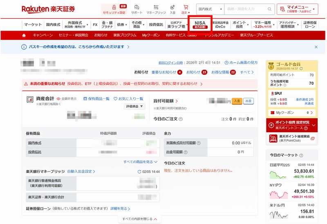Click the Rakuten 楽天証券 logo
The image size is (327, 224).
(48, 9)
